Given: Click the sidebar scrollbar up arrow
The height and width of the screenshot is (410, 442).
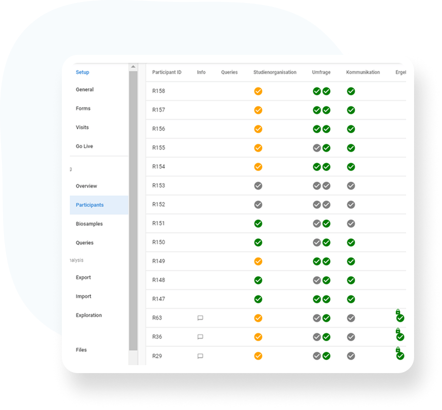Looking at the screenshot, I should coord(133,67).
